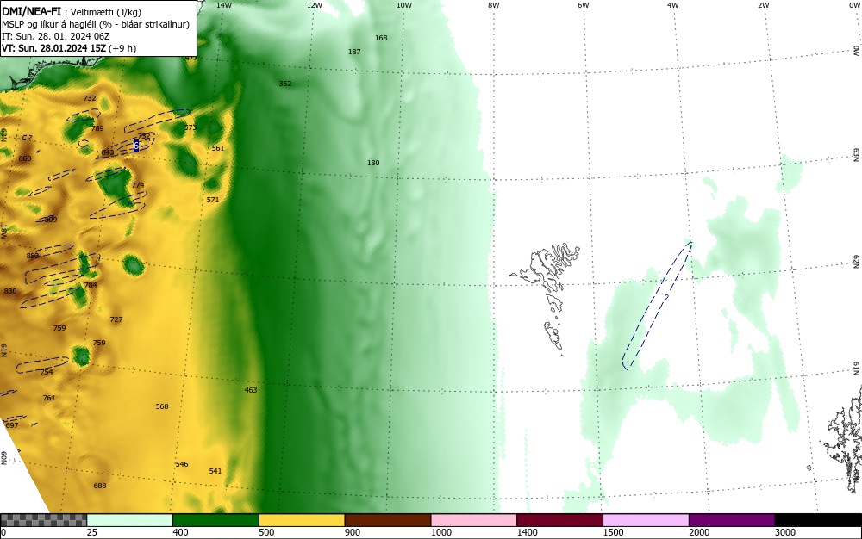Click the "373" value on the map
The height and width of the screenshot is (539, 862).
click(190, 127)
